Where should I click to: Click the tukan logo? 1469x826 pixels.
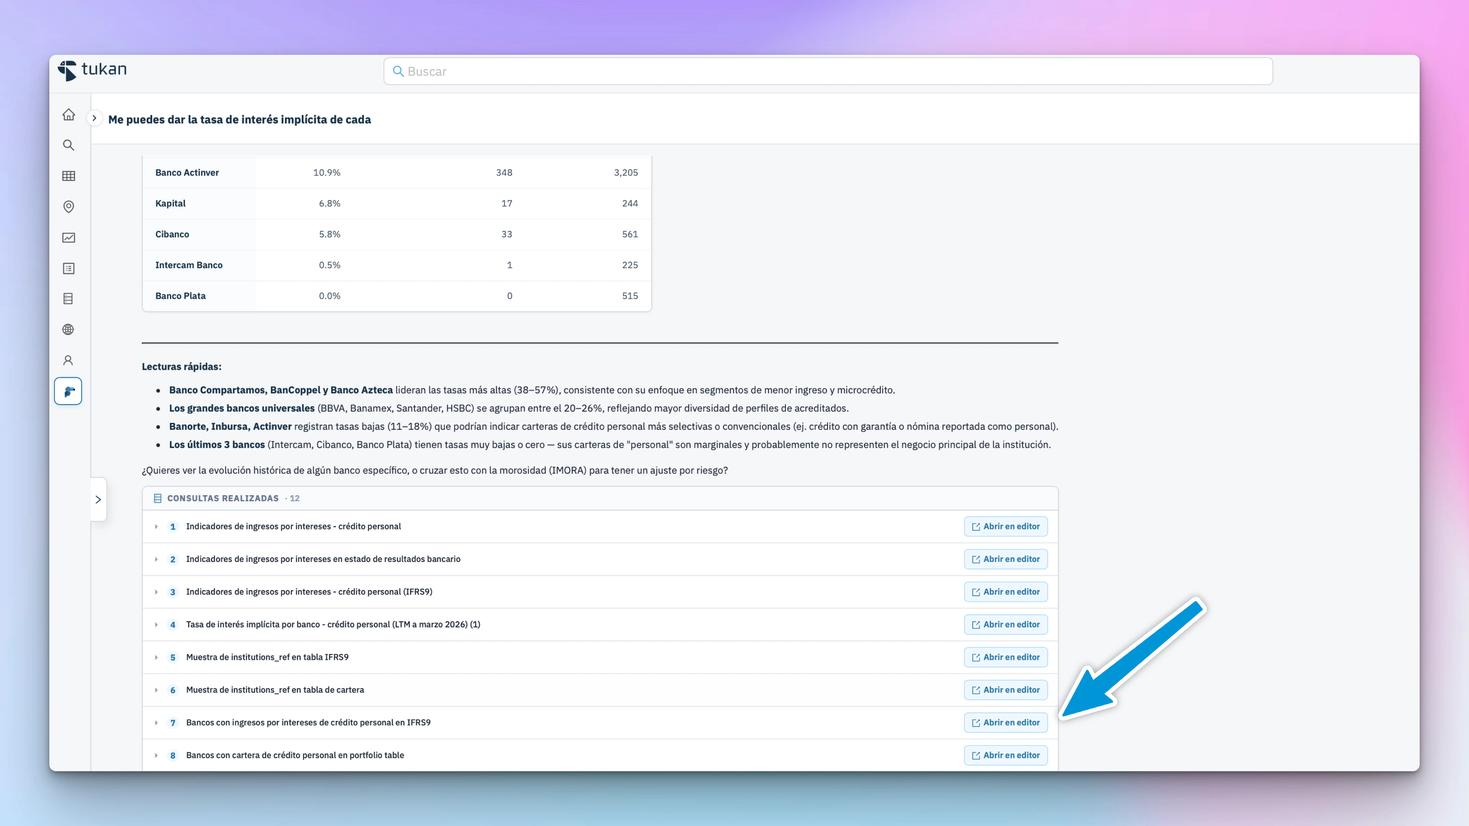click(x=92, y=70)
